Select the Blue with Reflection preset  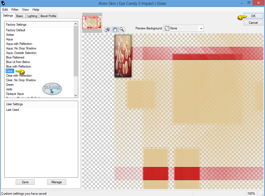click(x=19, y=67)
